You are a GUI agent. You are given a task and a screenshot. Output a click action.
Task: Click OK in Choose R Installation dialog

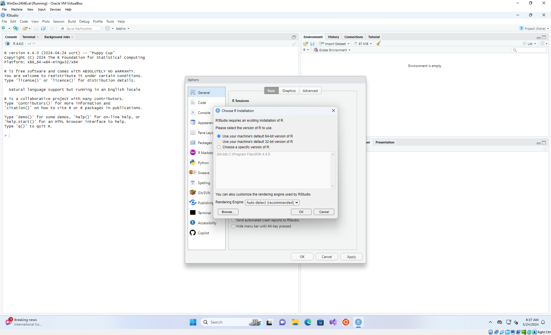pyautogui.click(x=301, y=212)
